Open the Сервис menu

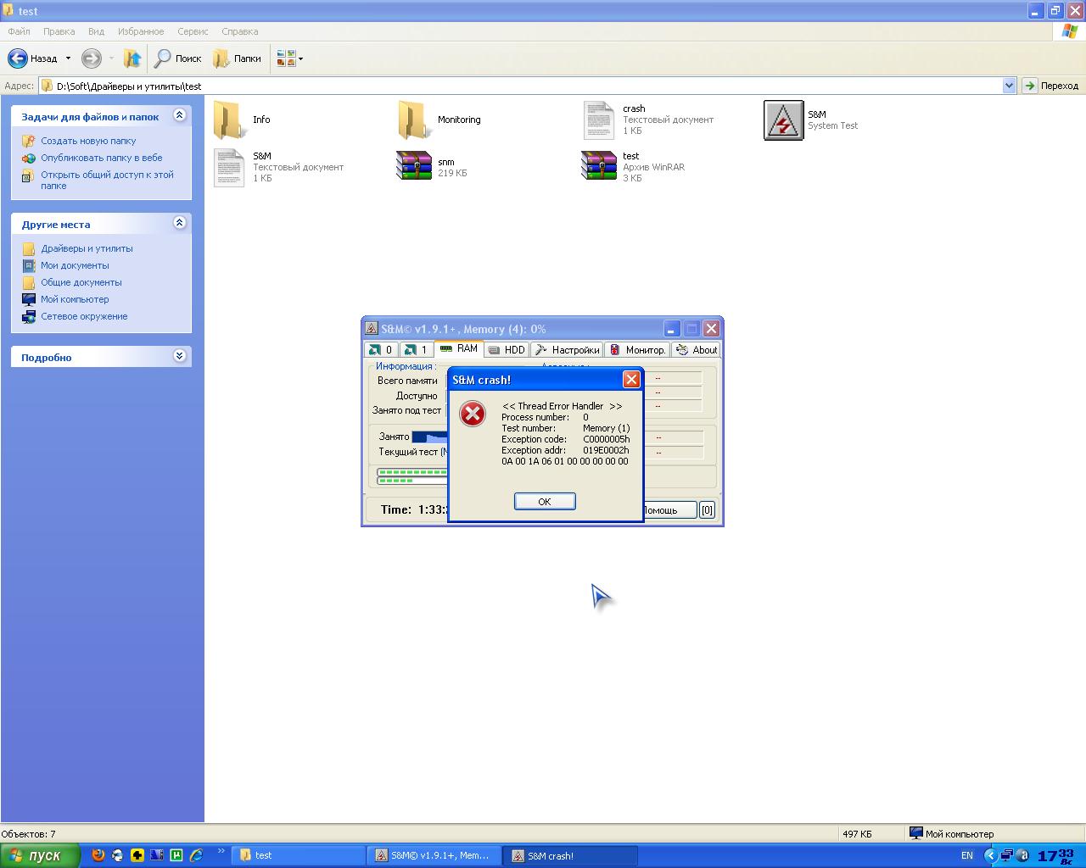click(193, 31)
